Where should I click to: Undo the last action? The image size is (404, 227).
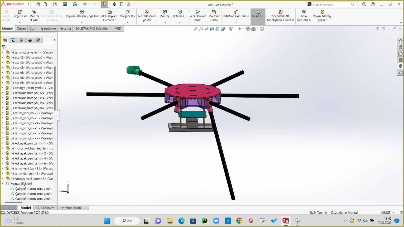[85, 4]
